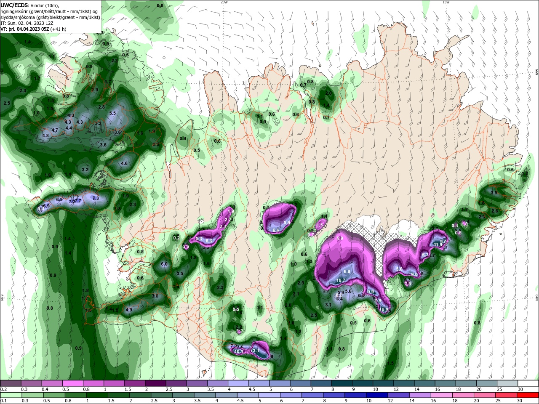Click the '13.1' precipitation value on the south coast
Image resolution: width=539 pixels, height=404 pixels.
255,351
